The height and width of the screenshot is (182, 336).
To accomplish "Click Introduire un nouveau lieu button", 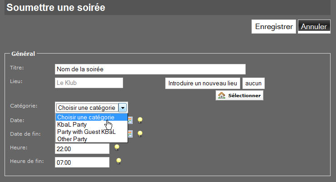I will click(203, 84).
